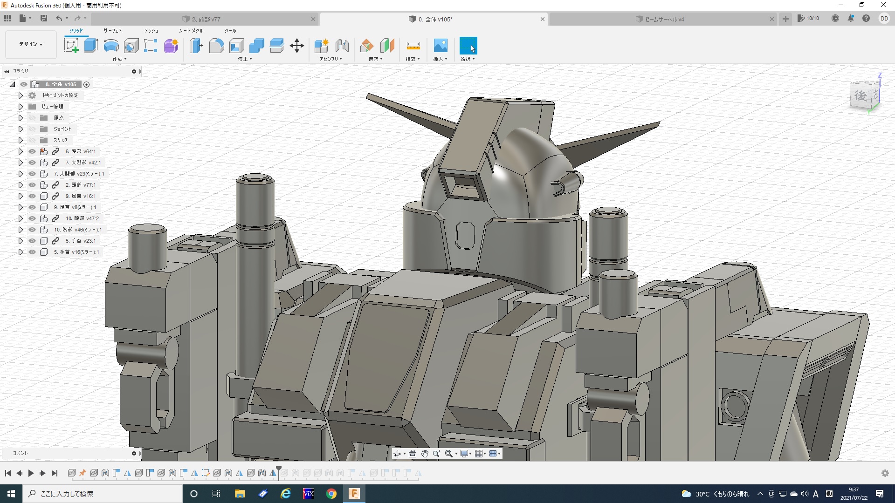Select the Revolve tool icon
Screen dimensions: 895x503
[111, 46]
